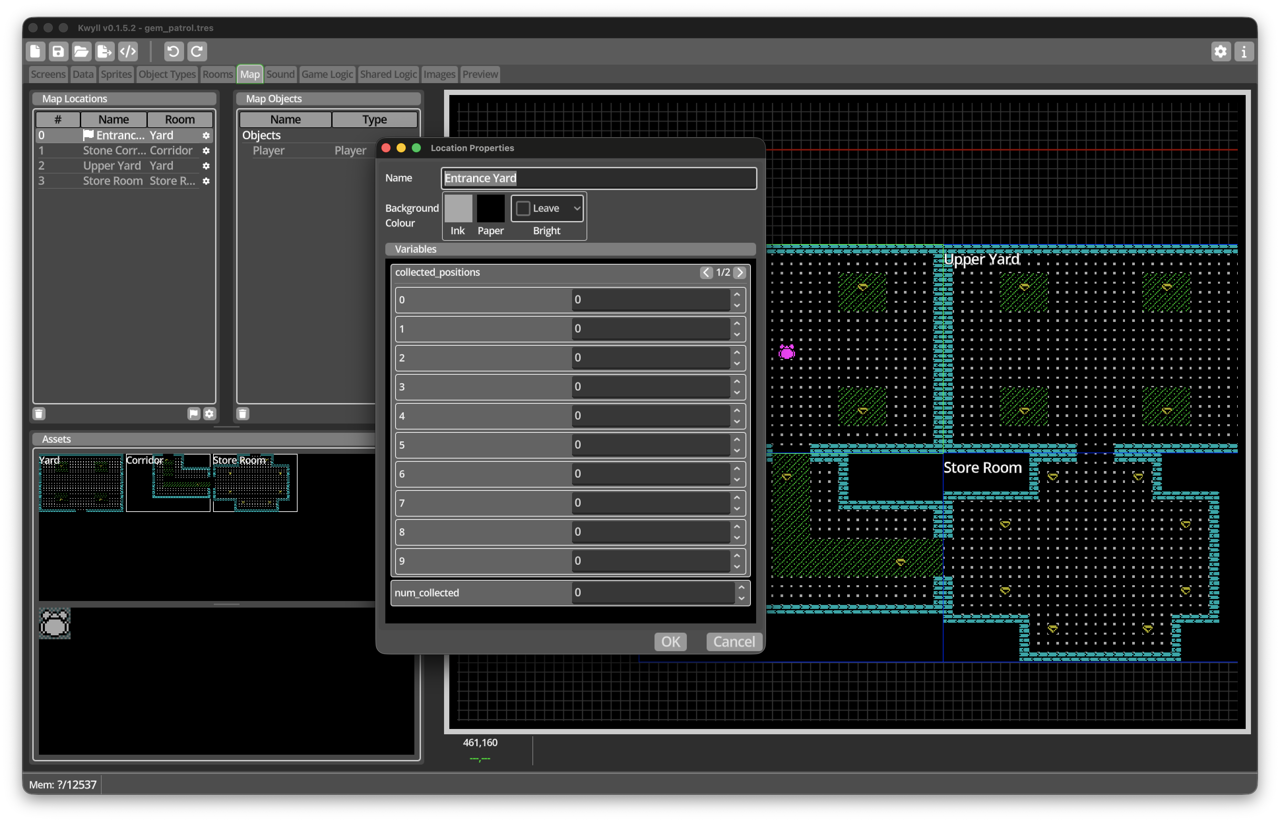Image resolution: width=1280 pixels, height=822 pixels.
Task: Redo the last undone action
Action: 197,51
